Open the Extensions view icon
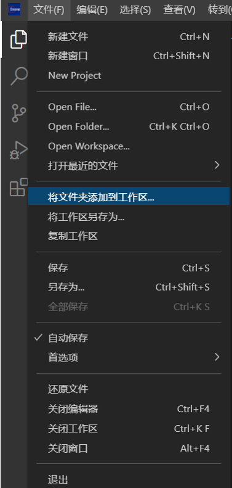Viewport: 232px width, 488px height. 18,187
